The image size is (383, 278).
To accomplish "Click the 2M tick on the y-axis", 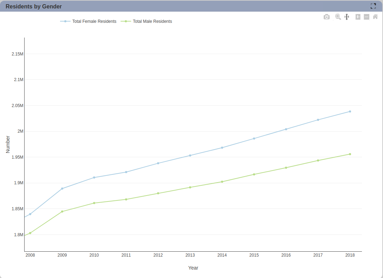I will (20, 131).
